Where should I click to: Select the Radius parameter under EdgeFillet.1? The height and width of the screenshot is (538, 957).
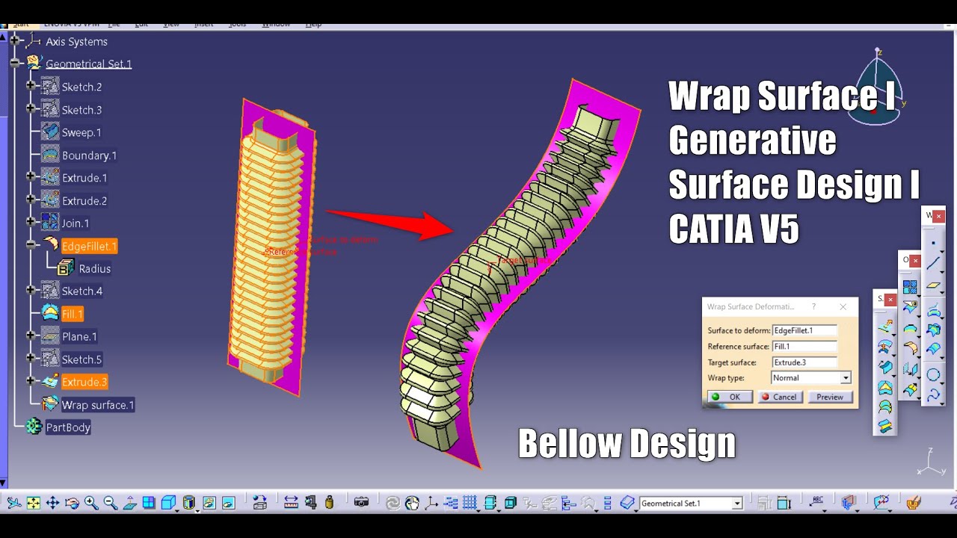point(95,268)
